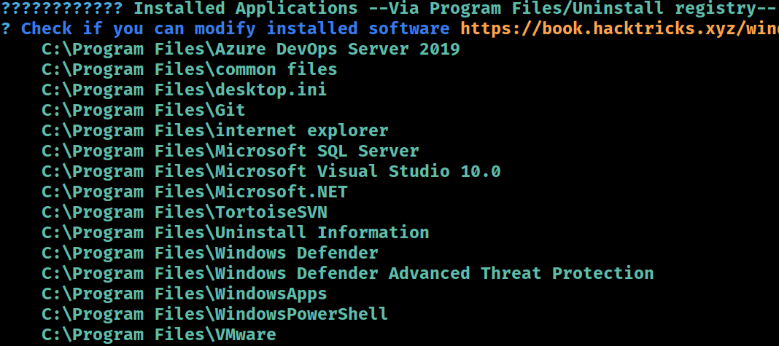Select the desktop.ini path line
The height and width of the screenshot is (346, 779).
tap(185, 90)
